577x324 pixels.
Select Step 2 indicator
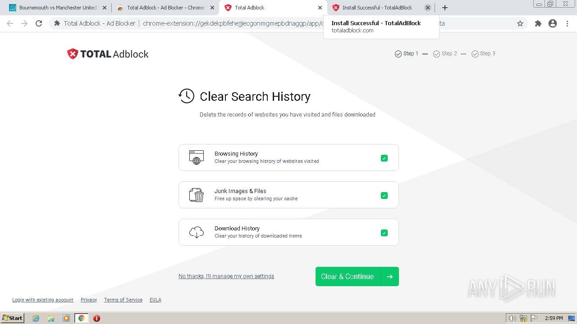(x=445, y=54)
